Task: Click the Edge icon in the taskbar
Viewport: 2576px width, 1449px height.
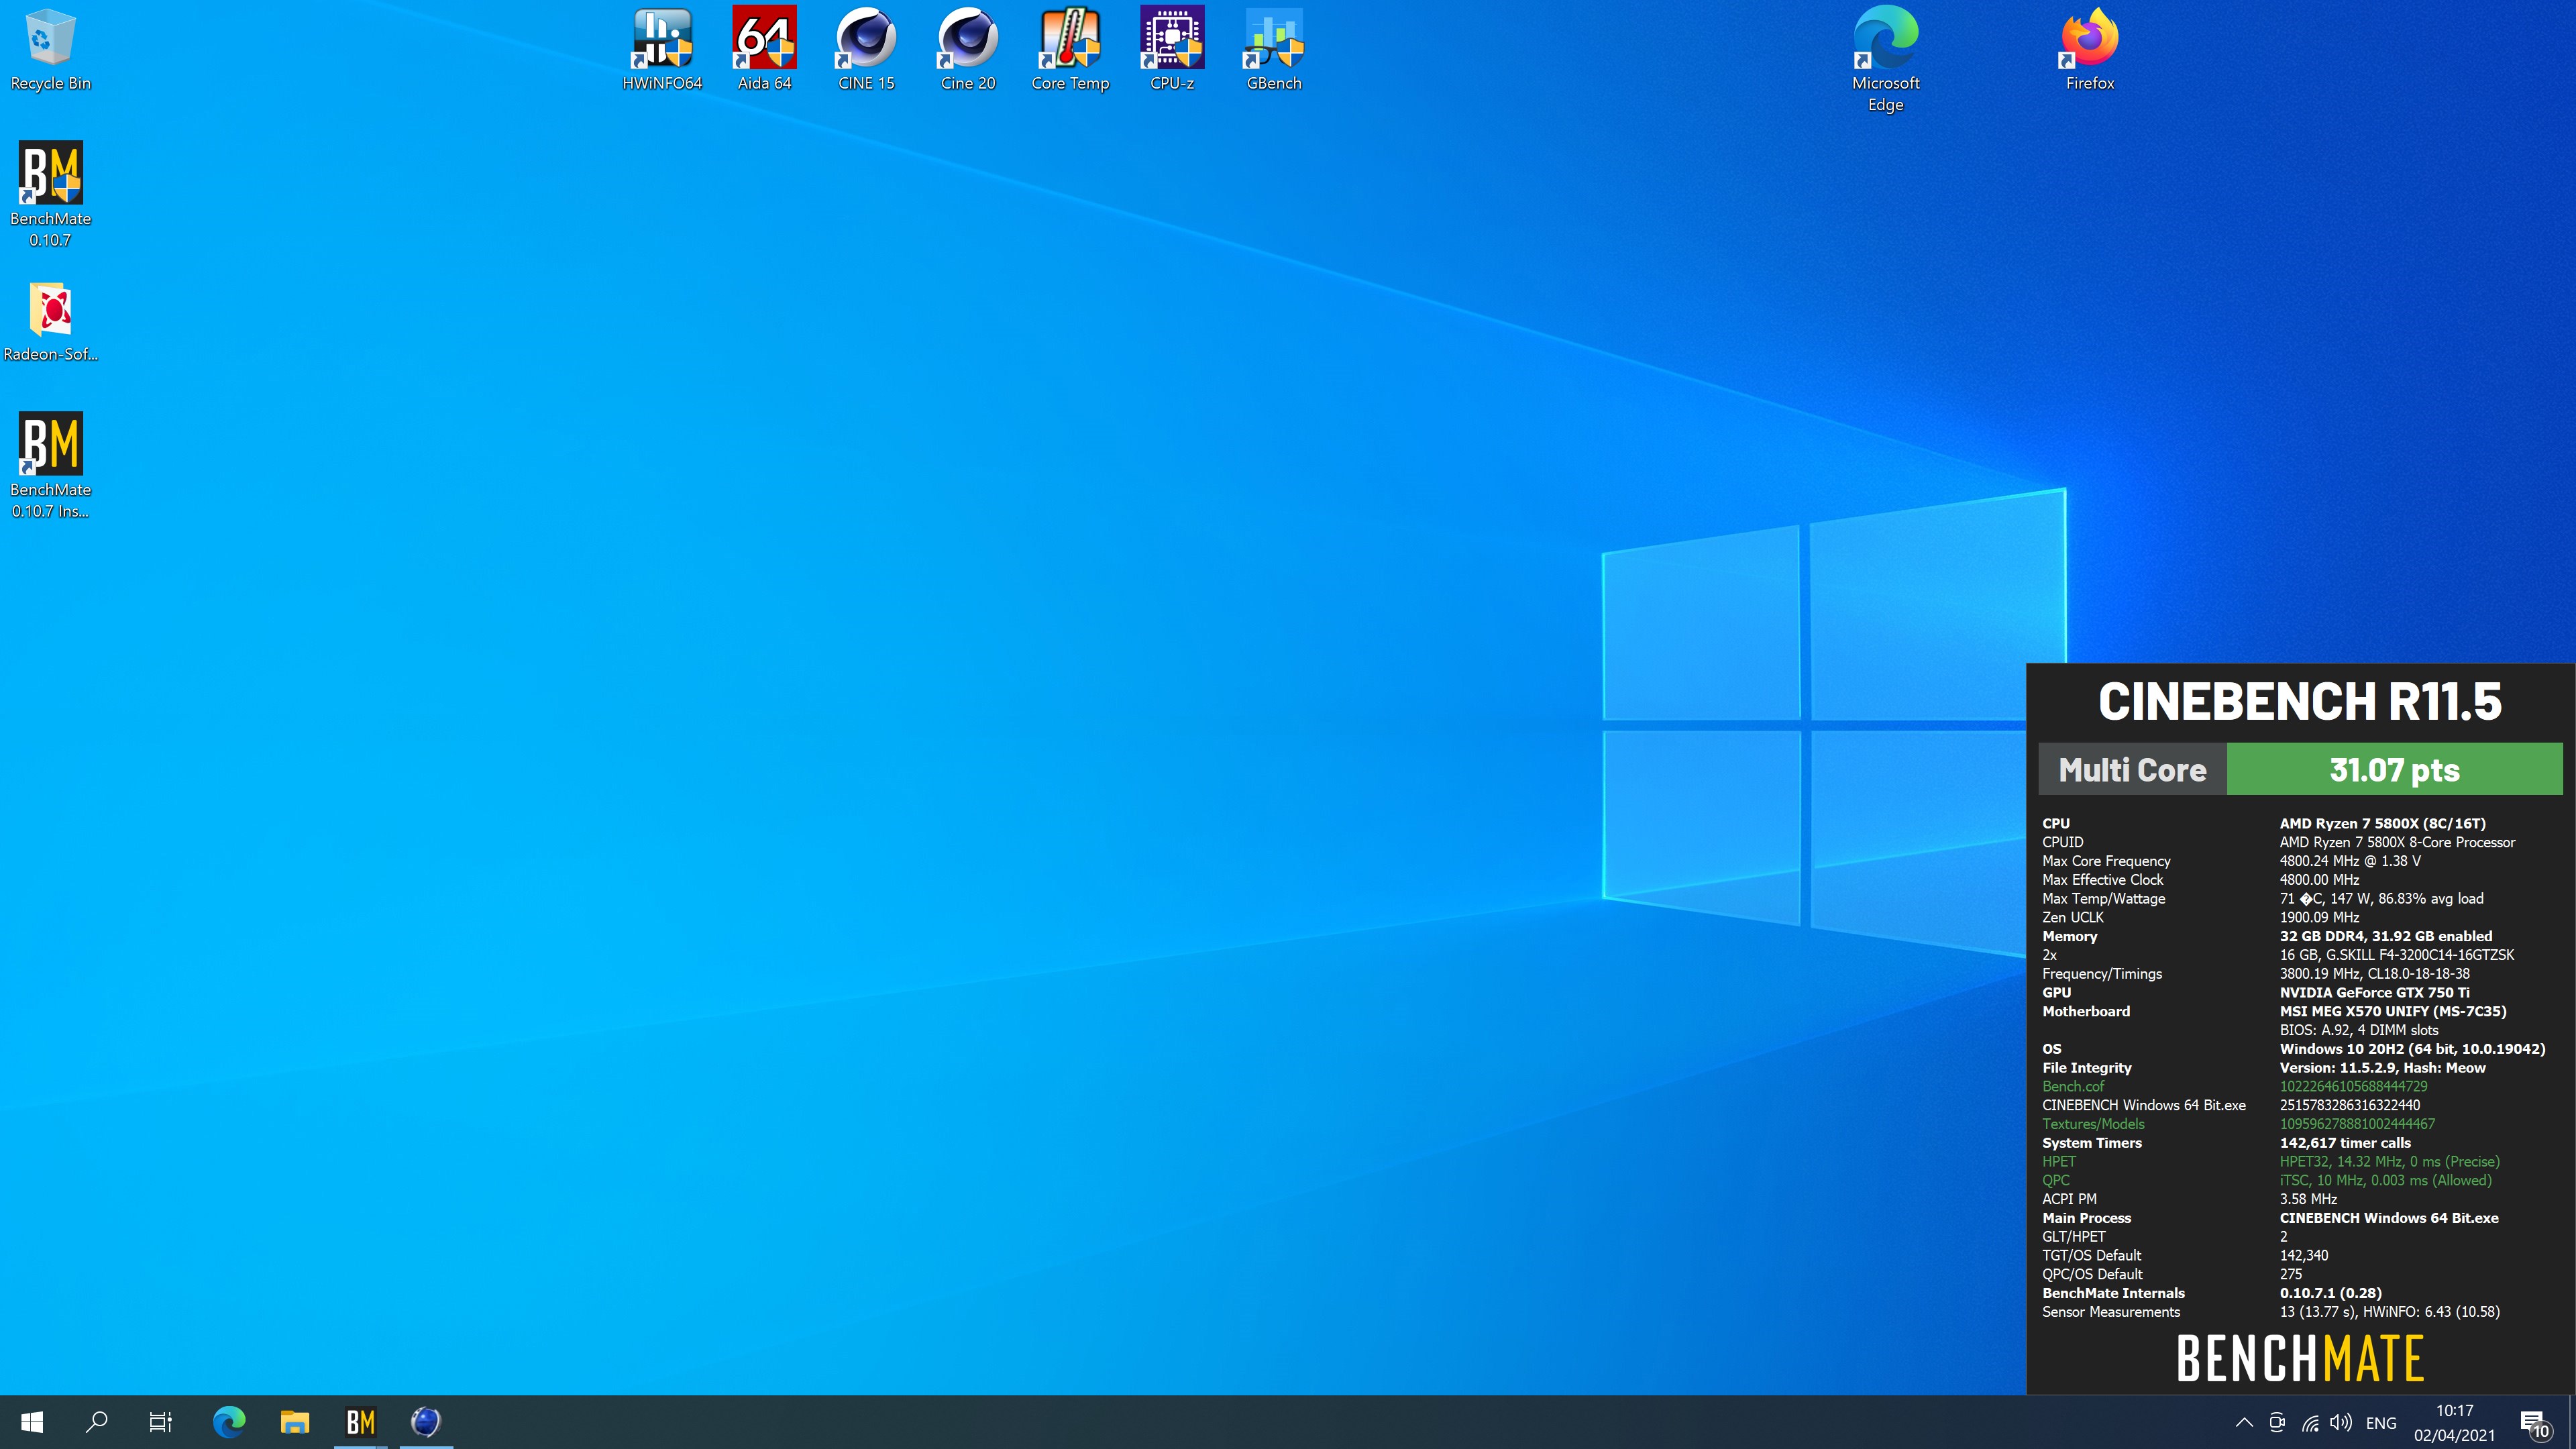Action: click(229, 1421)
